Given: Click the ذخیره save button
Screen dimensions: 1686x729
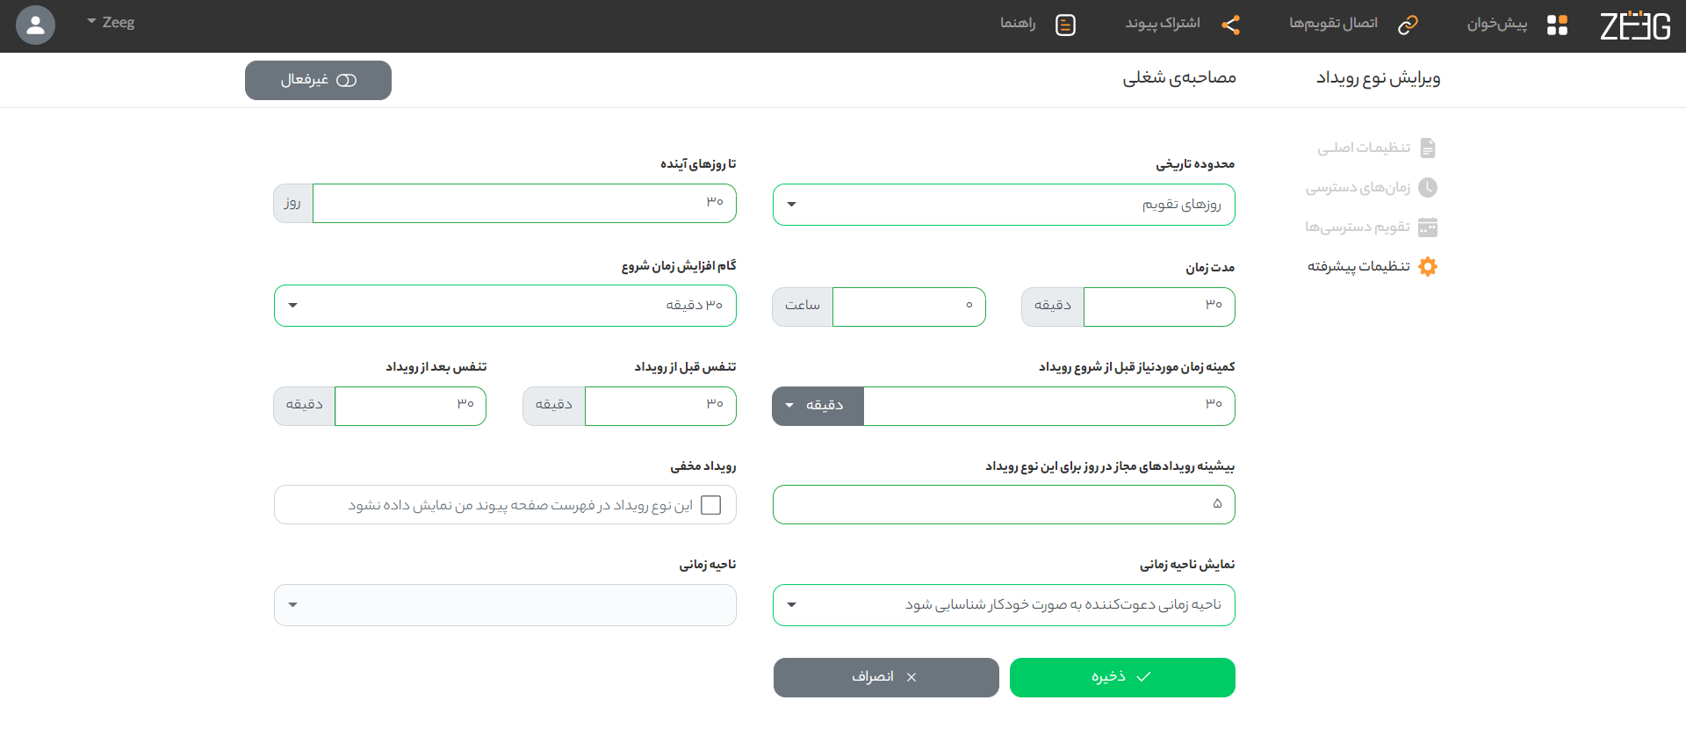Looking at the screenshot, I should (x=1122, y=677).
